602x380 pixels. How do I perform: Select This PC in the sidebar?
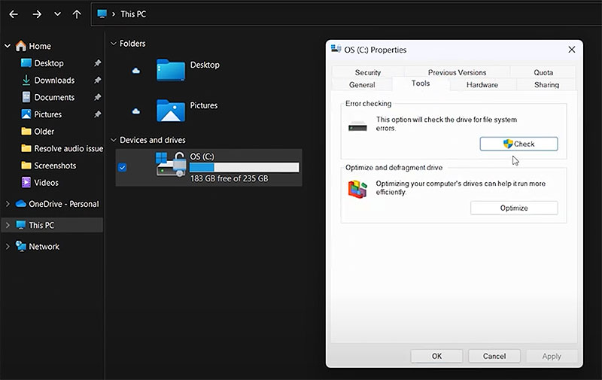click(41, 225)
